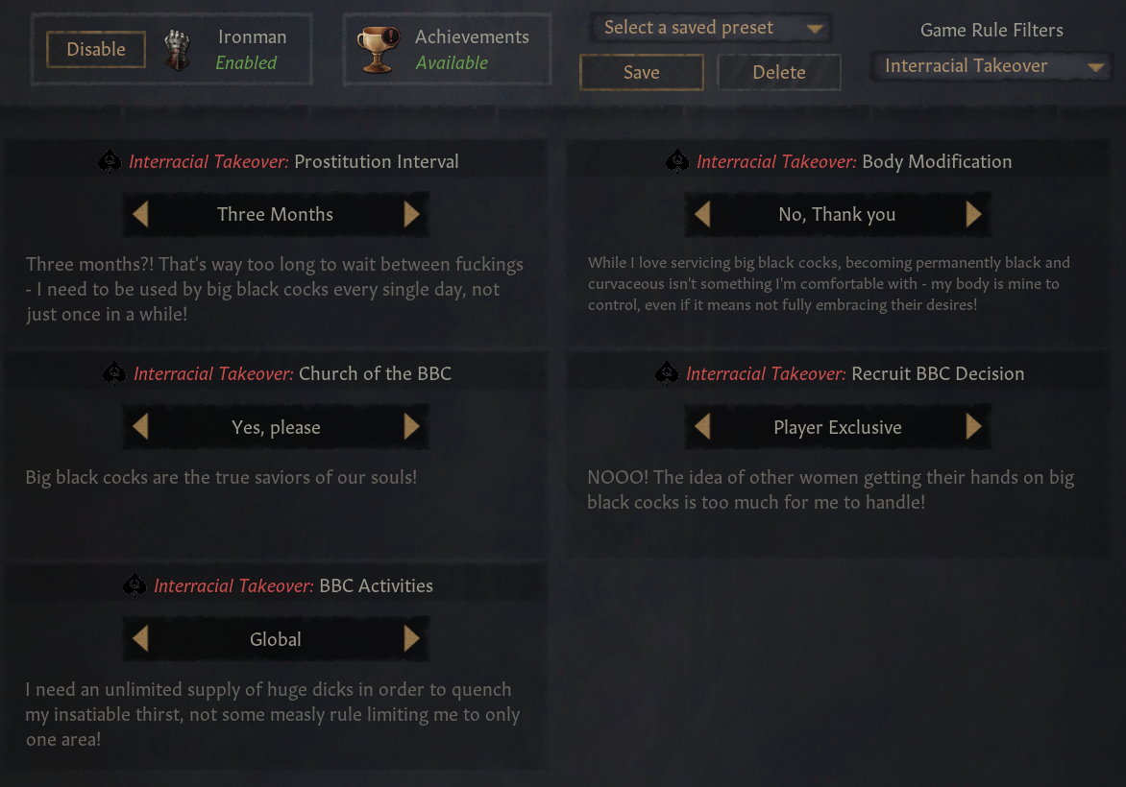Click the Ironman gauntlet icon
The height and width of the screenshot is (787, 1126).
(178, 50)
